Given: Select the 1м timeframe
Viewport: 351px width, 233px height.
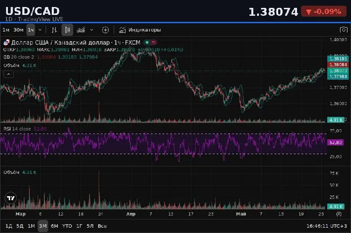Looking at the screenshot, I should pos(6,30).
